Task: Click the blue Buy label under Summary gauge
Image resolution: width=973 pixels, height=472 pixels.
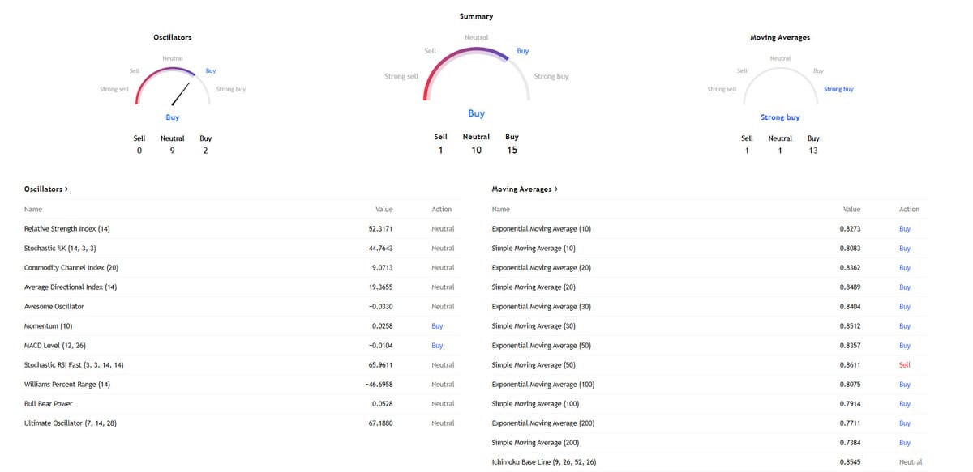Action: pos(476,114)
